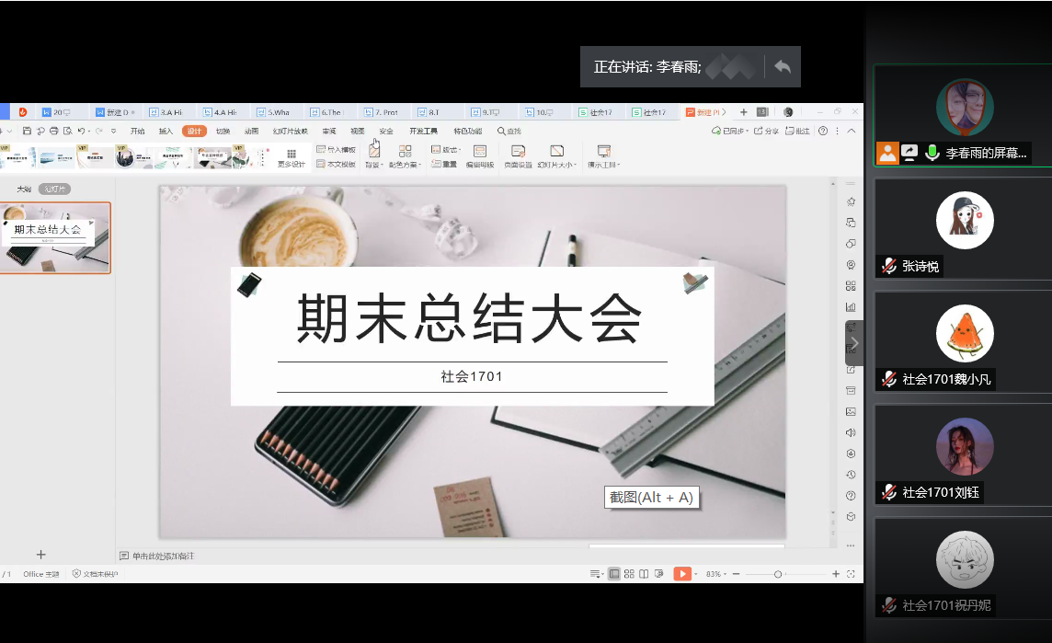Viewport: 1052px width, 643px height.
Task: Click the fit-to-window icon beside zoom
Action: (x=851, y=574)
